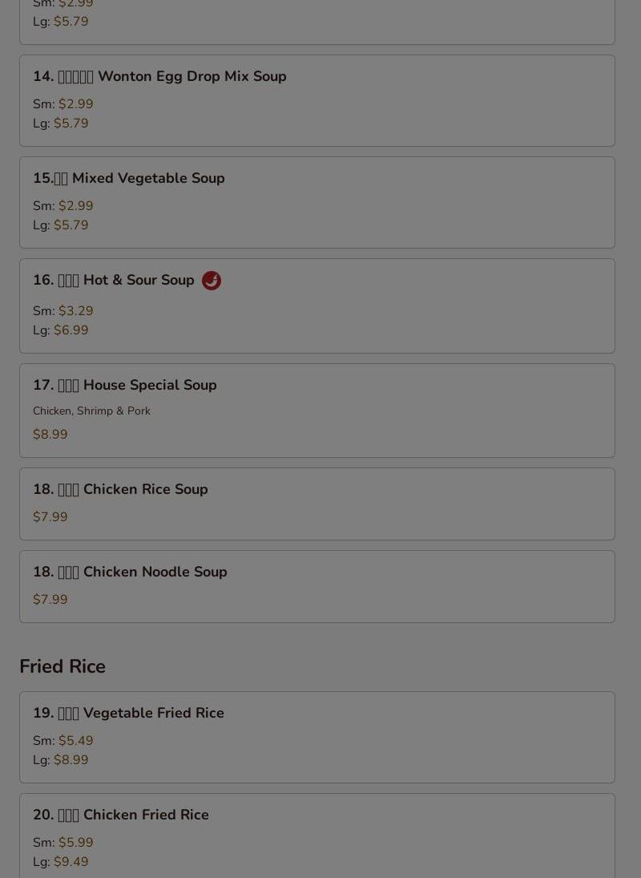Image resolution: width=641 pixels, height=878 pixels.
Task: Click Hot & Sour Soup small price $3.29
Action: click(75, 311)
